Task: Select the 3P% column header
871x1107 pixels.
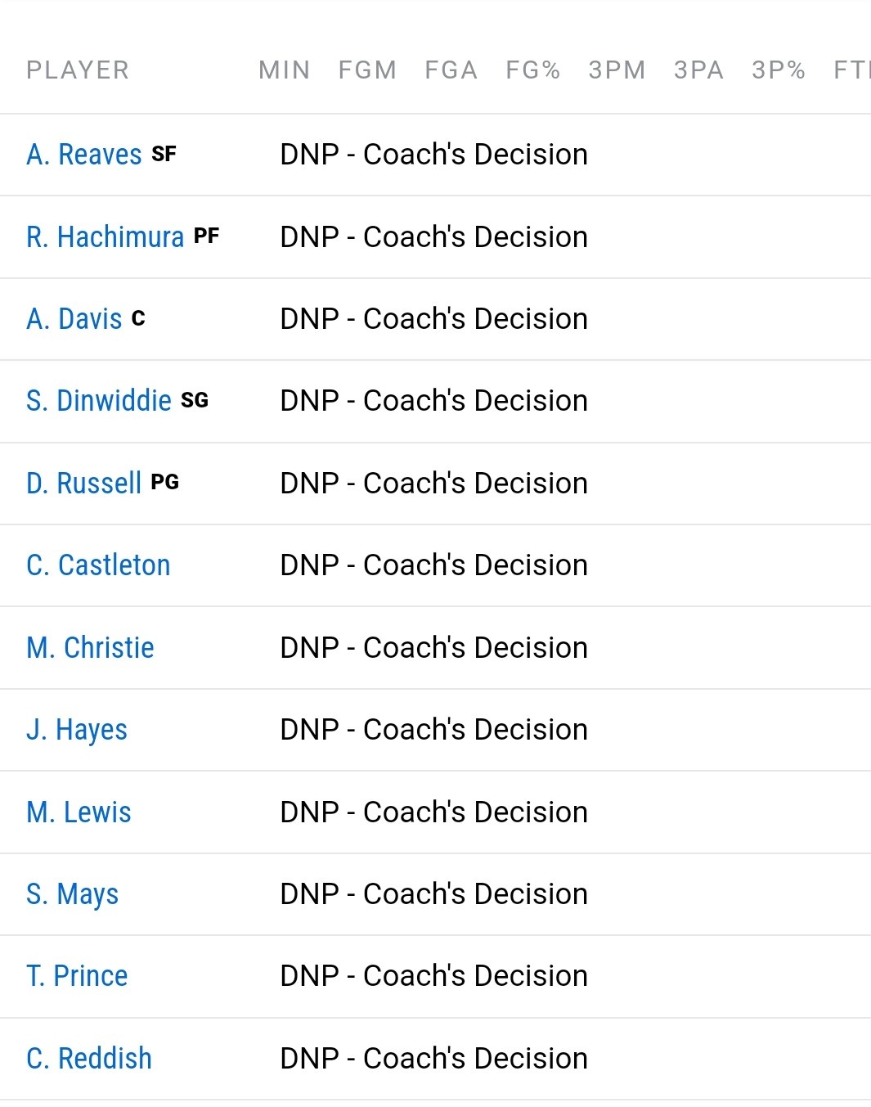Action: tap(779, 70)
